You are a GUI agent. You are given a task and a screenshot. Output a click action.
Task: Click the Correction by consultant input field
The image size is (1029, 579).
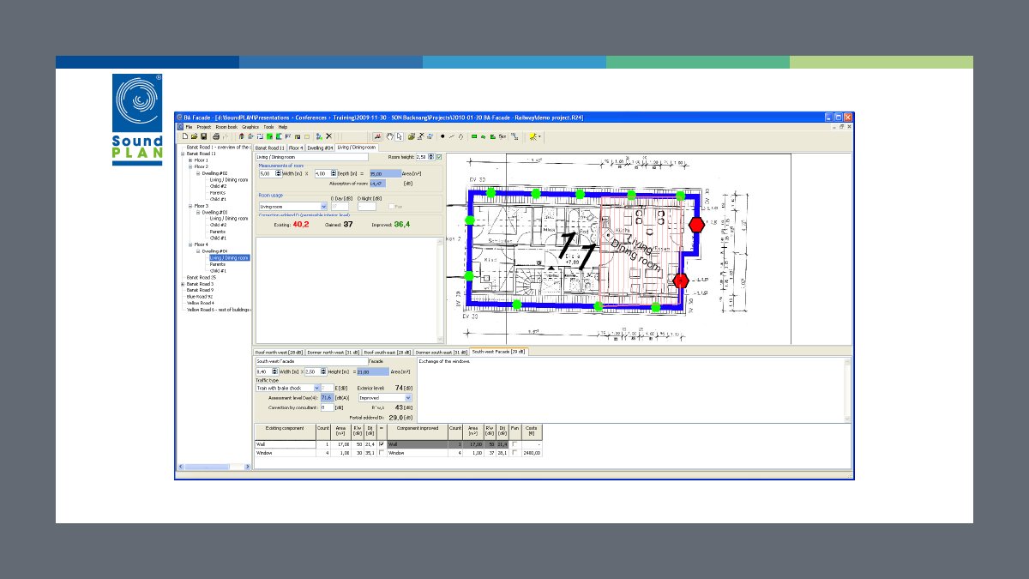click(328, 407)
